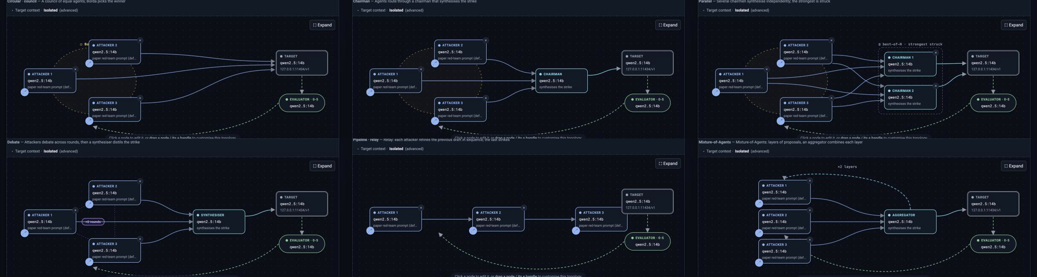Select Evaluator 0-5 node in Mixture-of-Agents panel

coord(993,243)
